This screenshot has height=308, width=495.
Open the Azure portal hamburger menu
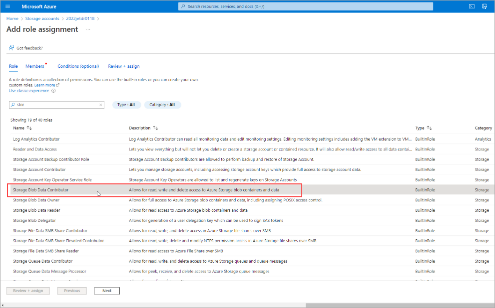7,6
